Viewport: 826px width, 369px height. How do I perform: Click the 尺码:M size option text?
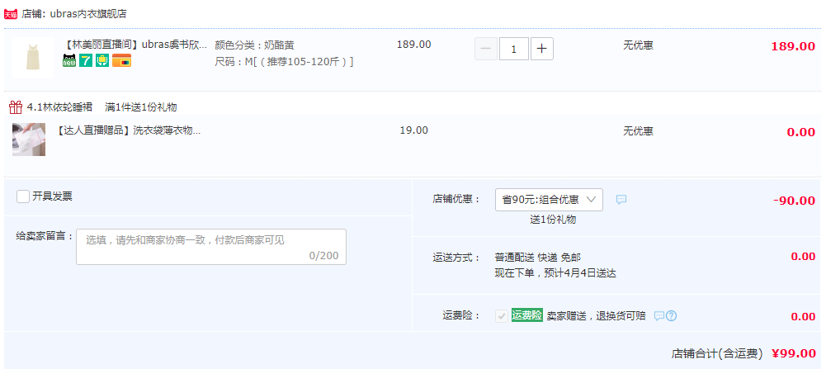(x=285, y=62)
